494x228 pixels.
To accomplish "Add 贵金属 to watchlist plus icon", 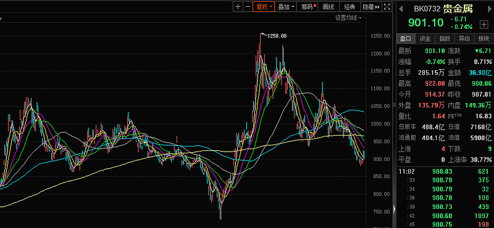I will click(x=484, y=24).
